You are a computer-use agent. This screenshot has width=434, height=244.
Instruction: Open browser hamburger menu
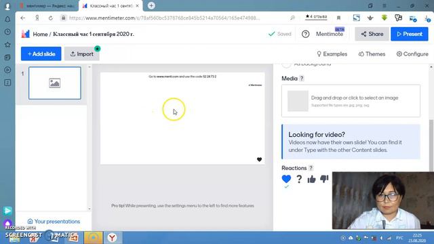coord(384,5)
